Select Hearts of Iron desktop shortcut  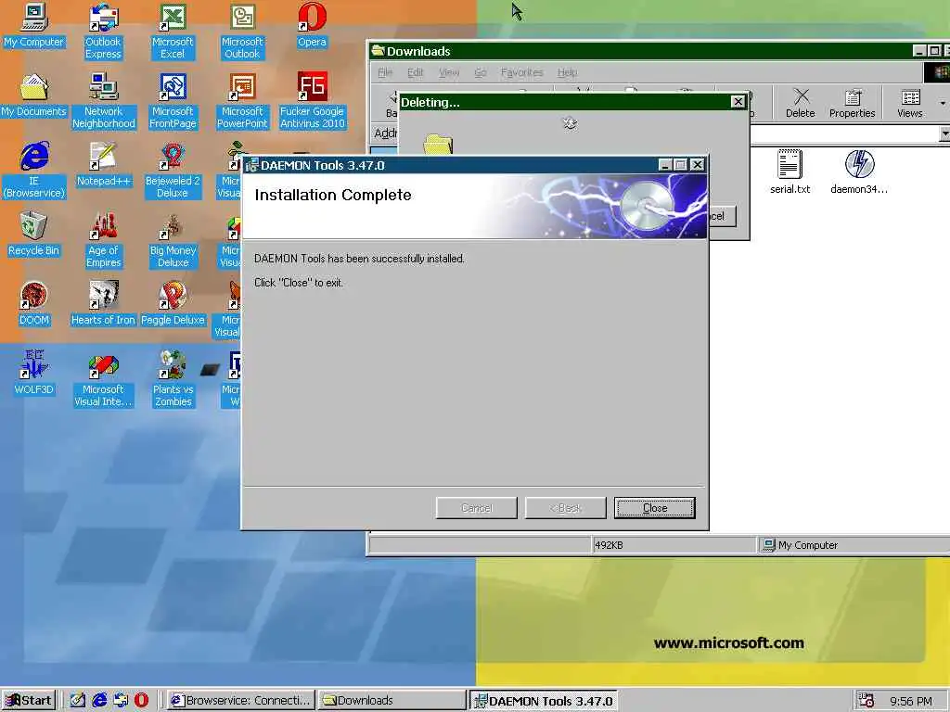tap(103, 304)
